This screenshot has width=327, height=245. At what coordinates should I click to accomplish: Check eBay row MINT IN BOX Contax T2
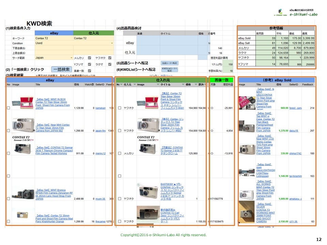8,108
